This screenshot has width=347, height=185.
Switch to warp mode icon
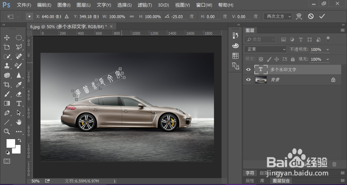tap(299, 16)
